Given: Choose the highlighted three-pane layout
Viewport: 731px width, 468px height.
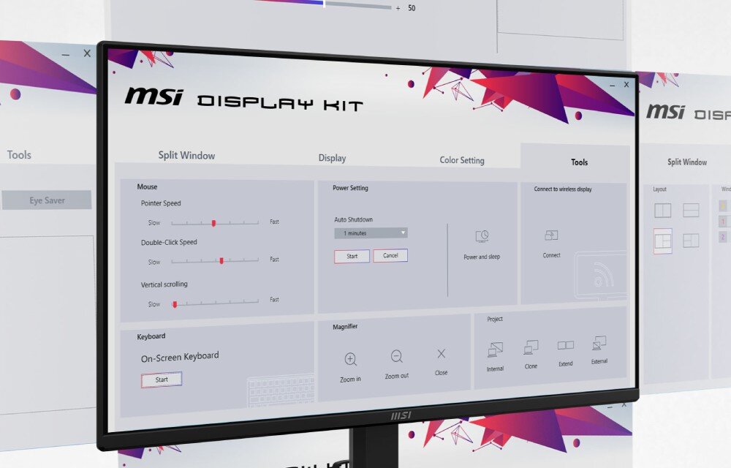Looking at the screenshot, I should pos(663,241).
